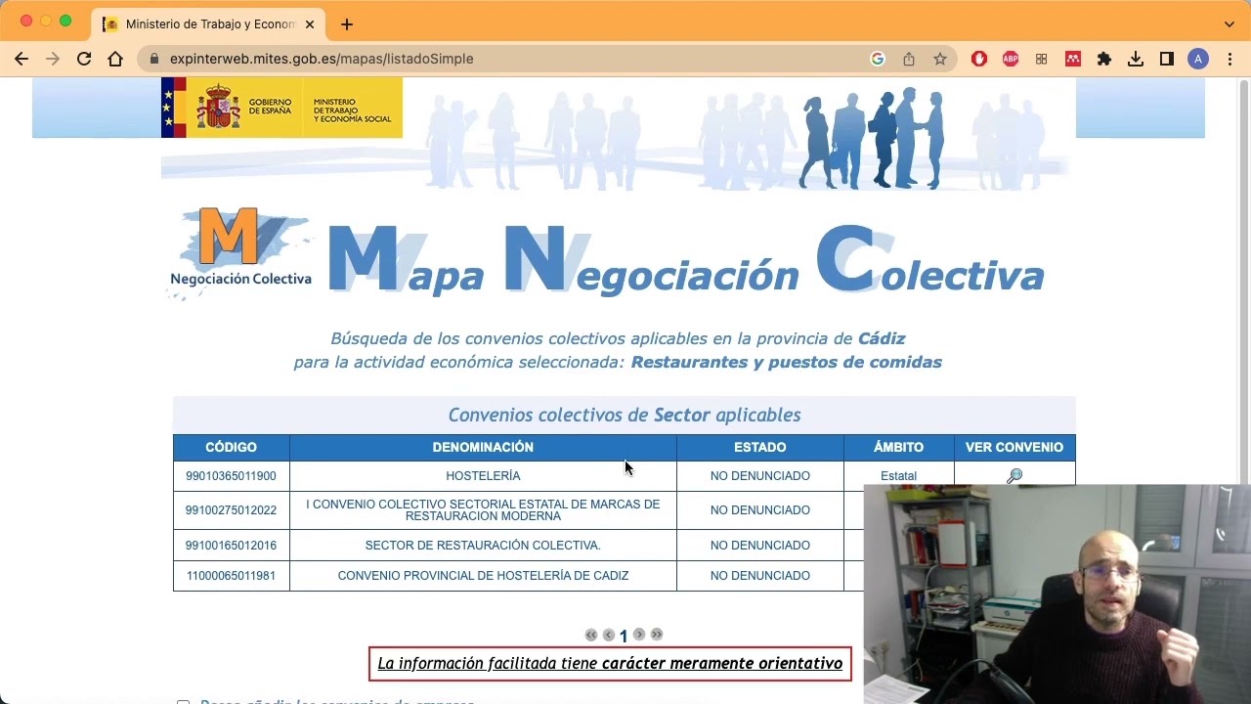Open the profile avatar A

(1198, 59)
